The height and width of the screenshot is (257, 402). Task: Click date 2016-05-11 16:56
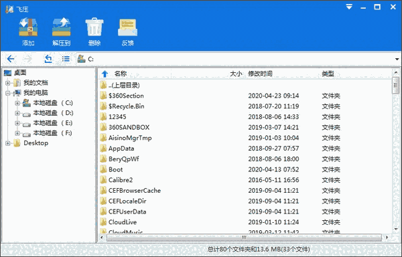tap(273, 180)
